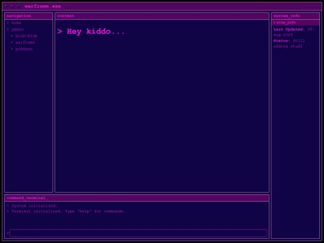
Task: Click the third window control dot
Action: 19,6
